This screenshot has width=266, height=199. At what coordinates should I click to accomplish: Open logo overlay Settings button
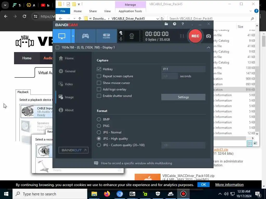pyautogui.click(x=183, y=97)
